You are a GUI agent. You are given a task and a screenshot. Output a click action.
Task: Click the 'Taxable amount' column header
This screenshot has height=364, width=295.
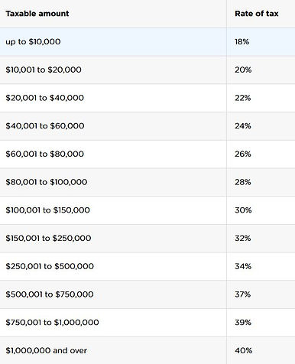[37, 14]
